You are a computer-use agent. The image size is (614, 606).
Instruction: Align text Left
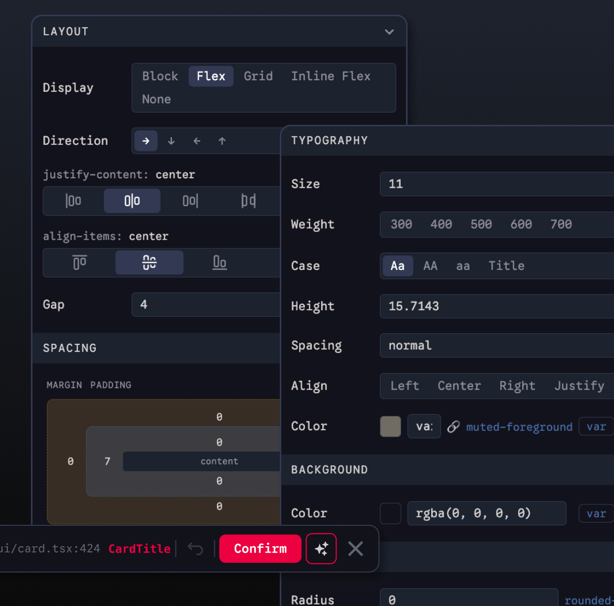click(x=404, y=386)
